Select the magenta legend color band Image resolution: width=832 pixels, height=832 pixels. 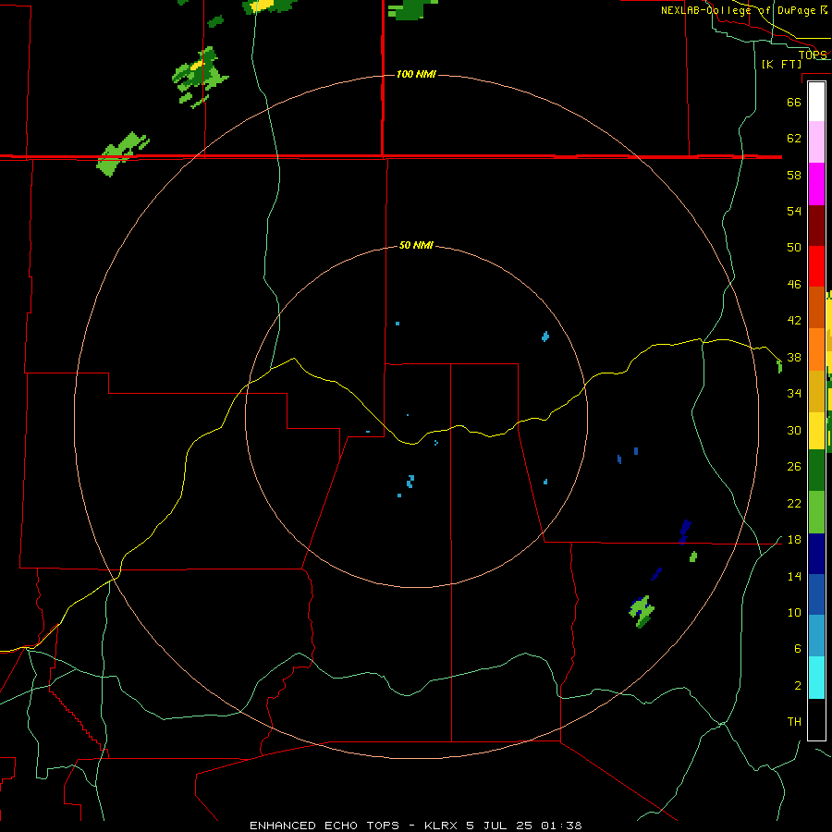[x=816, y=184]
